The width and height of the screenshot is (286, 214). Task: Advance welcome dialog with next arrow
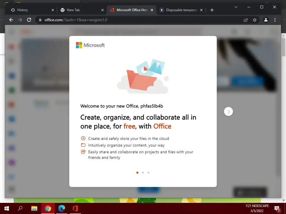228,111
